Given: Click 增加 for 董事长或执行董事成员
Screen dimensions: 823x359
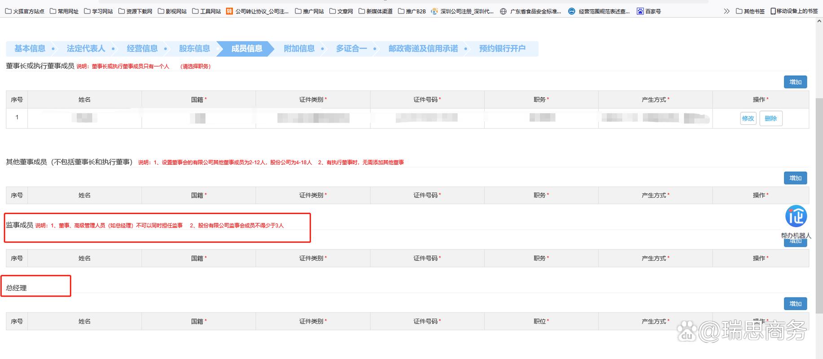Looking at the screenshot, I should pos(796,82).
